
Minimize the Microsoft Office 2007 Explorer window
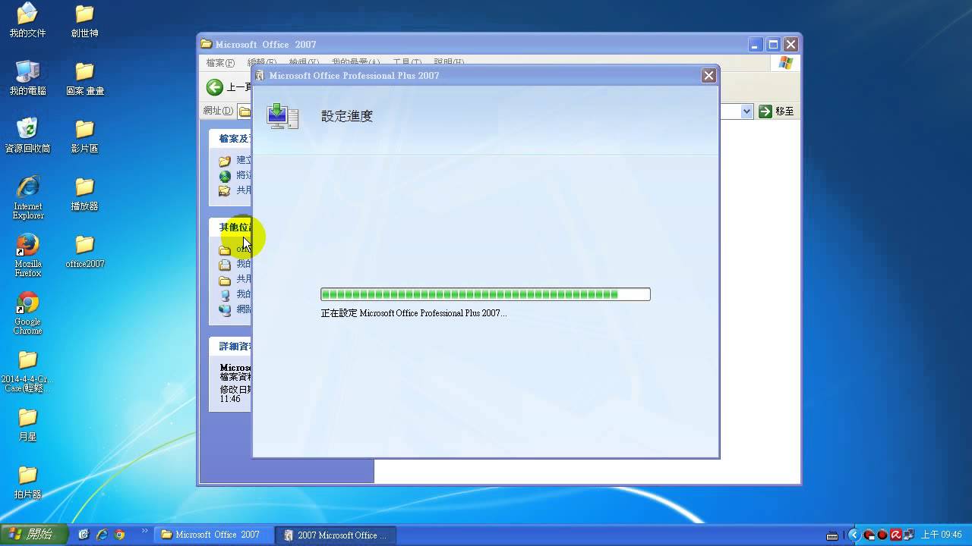tap(756, 44)
